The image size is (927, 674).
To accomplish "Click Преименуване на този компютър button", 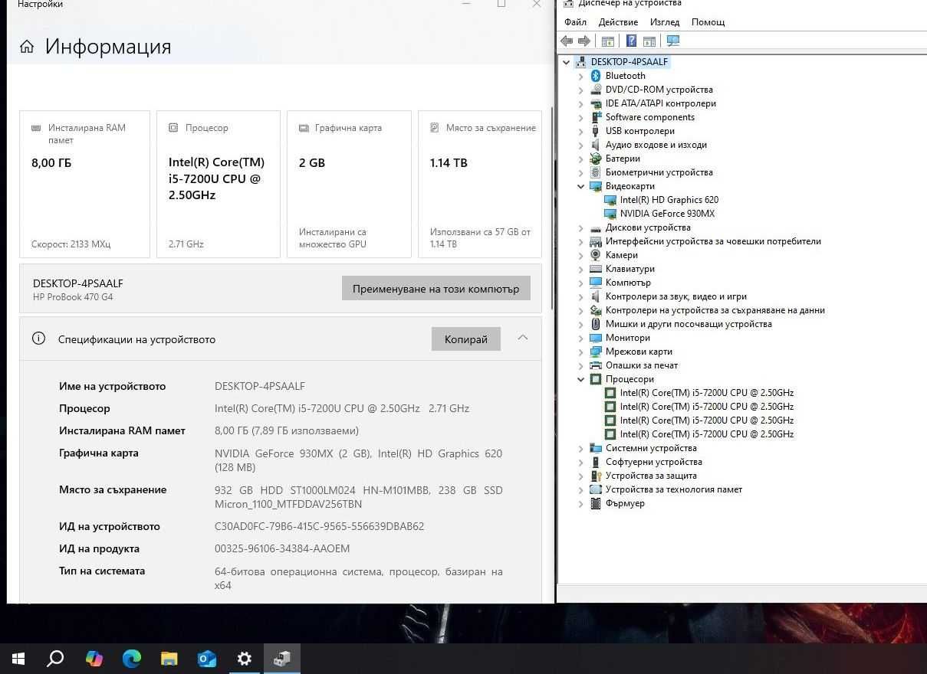I will [x=436, y=289].
